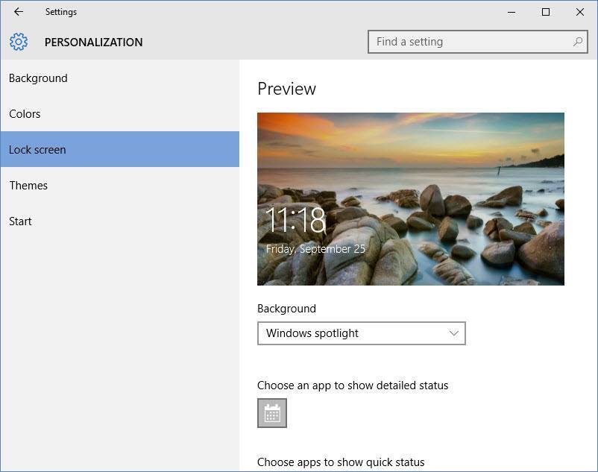This screenshot has height=472, width=598.
Task: Click the lock screen preview image
Action: point(410,199)
